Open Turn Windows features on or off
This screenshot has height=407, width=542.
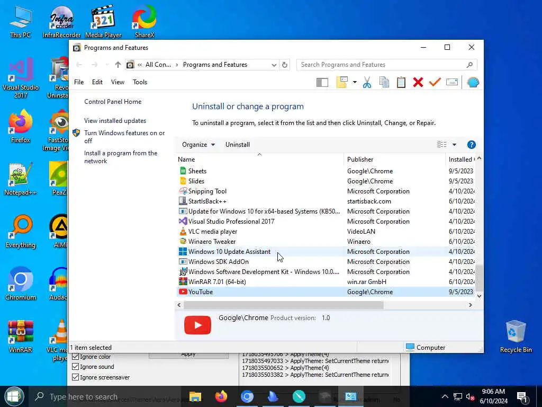pos(124,137)
